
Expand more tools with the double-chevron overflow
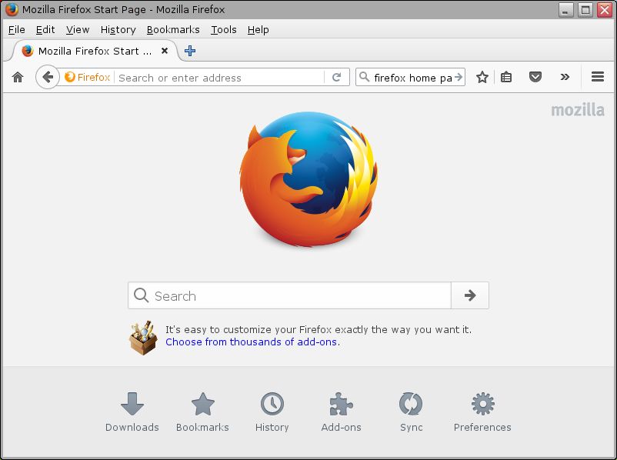pyautogui.click(x=565, y=77)
